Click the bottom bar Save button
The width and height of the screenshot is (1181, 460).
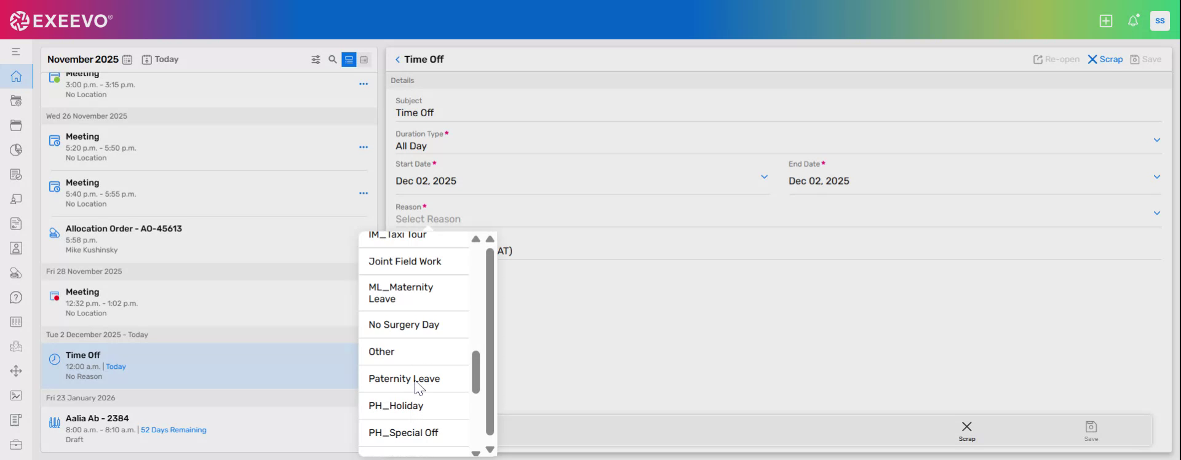click(x=1091, y=431)
